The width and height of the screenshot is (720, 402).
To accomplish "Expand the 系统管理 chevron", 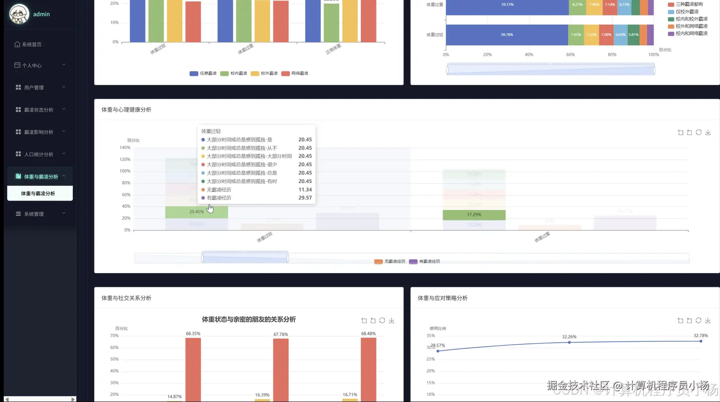I will (x=64, y=214).
